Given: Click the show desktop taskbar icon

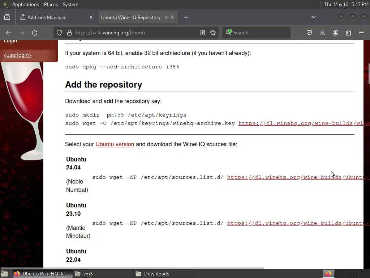Looking at the screenshot, I should [x=4, y=274].
